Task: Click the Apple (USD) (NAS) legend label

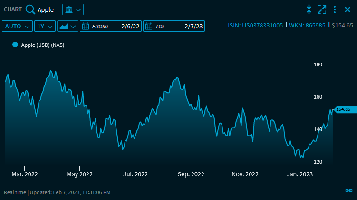Action: pos(42,45)
